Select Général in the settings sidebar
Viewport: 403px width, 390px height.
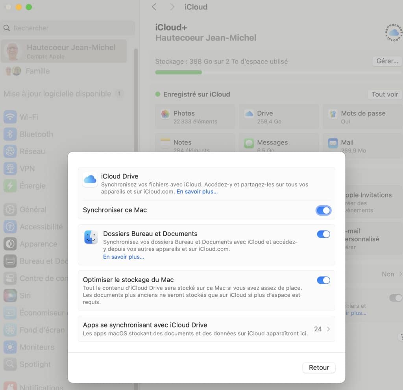pyautogui.click(x=33, y=209)
